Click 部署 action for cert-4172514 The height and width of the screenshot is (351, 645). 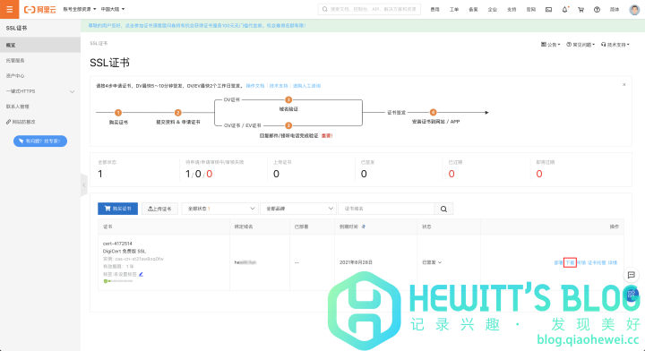click(558, 262)
